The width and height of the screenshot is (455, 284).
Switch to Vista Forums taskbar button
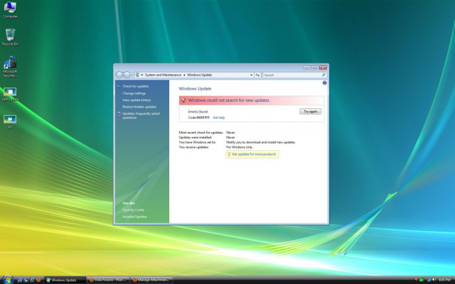coord(108,280)
